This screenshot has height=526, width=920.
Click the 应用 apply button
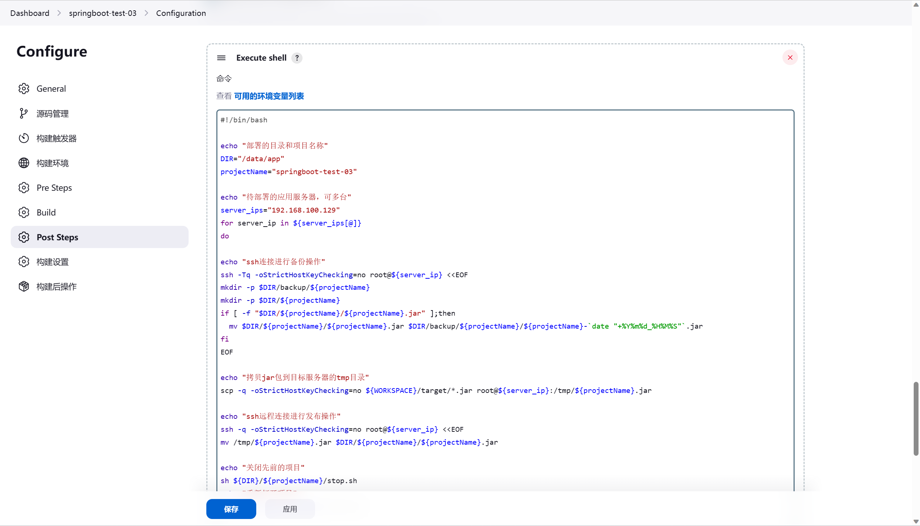tap(290, 509)
